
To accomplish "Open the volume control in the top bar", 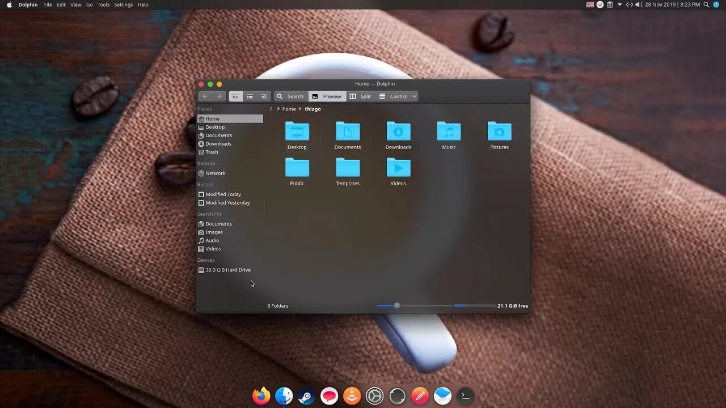I will [639, 5].
